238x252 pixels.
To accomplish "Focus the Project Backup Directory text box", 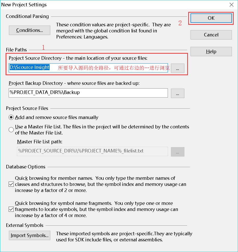I will [x=88, y=93].
